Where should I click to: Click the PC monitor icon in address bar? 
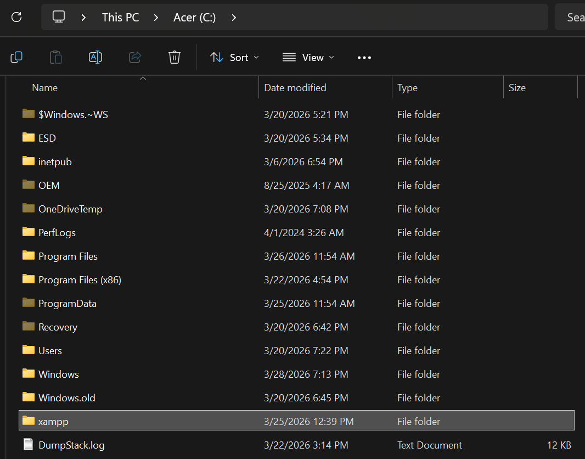(59, 17)
